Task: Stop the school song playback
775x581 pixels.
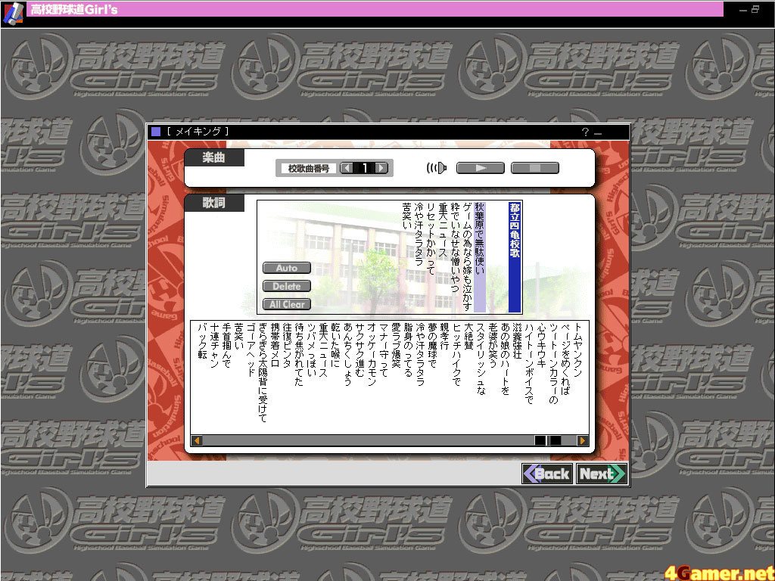Action: pos(535,168)
